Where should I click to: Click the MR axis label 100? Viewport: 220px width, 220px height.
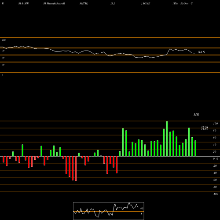215,124
